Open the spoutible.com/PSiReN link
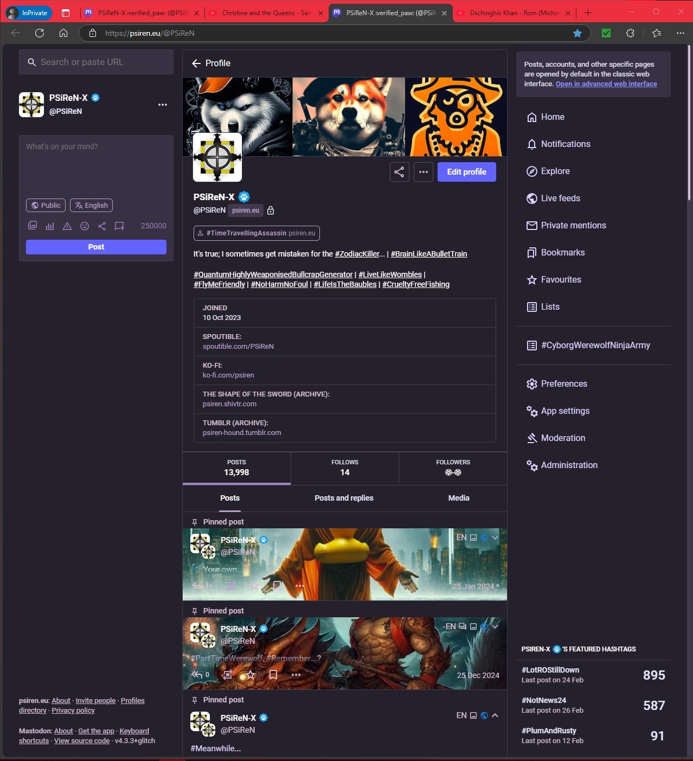The image size is (693, 761). [238, 346]
